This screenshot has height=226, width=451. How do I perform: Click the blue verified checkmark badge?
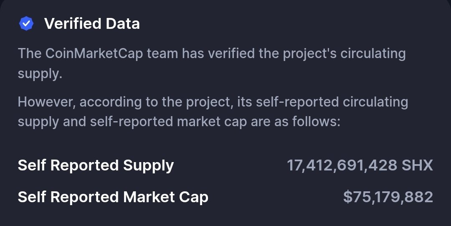coord(26,24)
